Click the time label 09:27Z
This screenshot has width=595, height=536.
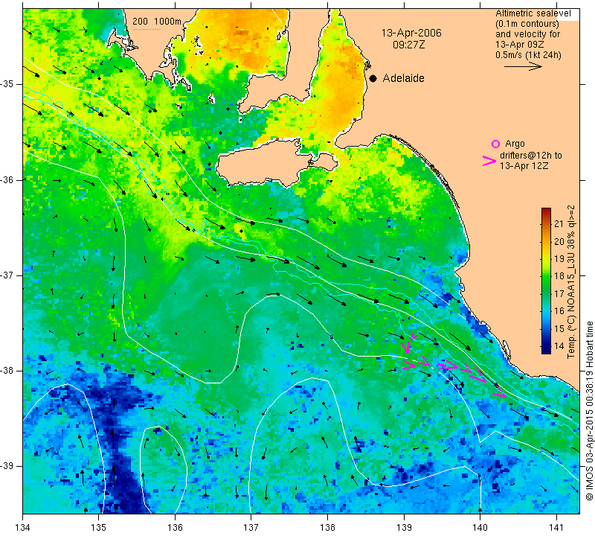click(x=408, y=45)
